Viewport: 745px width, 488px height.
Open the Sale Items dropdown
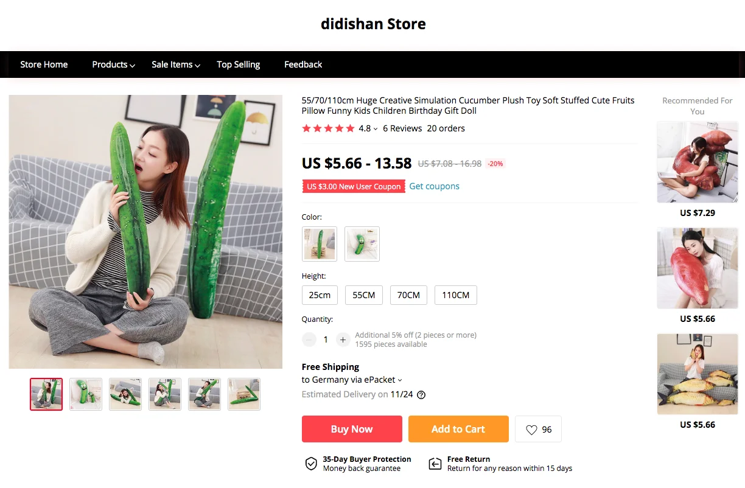(x=176, y=64)
